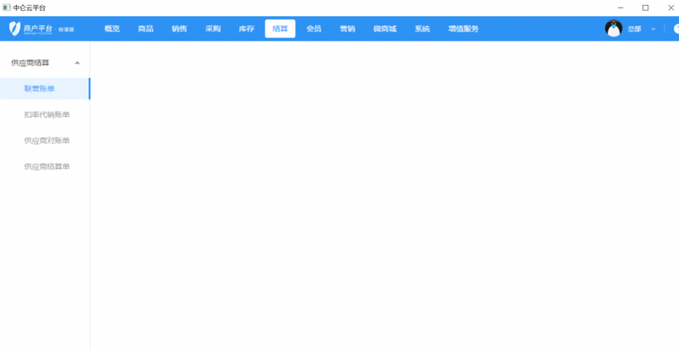
Task: Open the 概览 overview tab
Action: [112, 29]
